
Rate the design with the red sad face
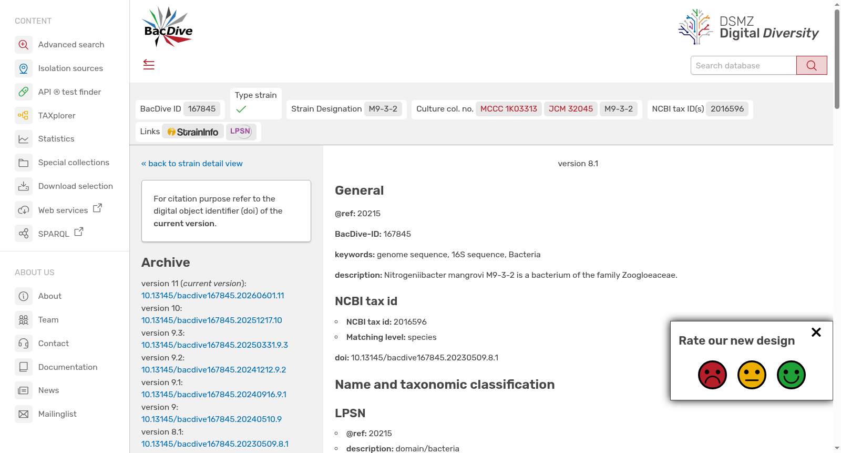point(712,375)
